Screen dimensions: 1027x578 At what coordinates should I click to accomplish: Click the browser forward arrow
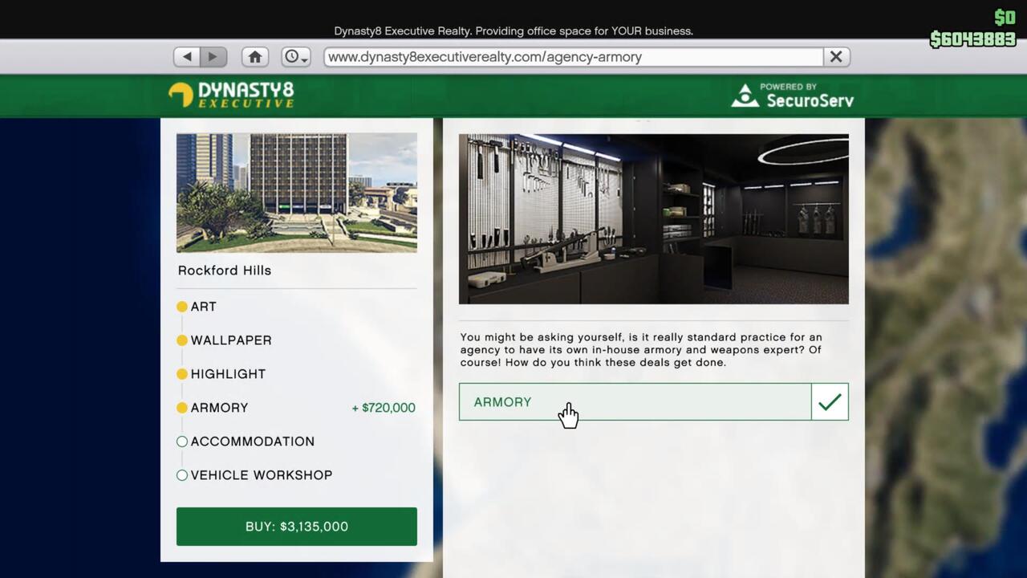[x=213, y=56]
